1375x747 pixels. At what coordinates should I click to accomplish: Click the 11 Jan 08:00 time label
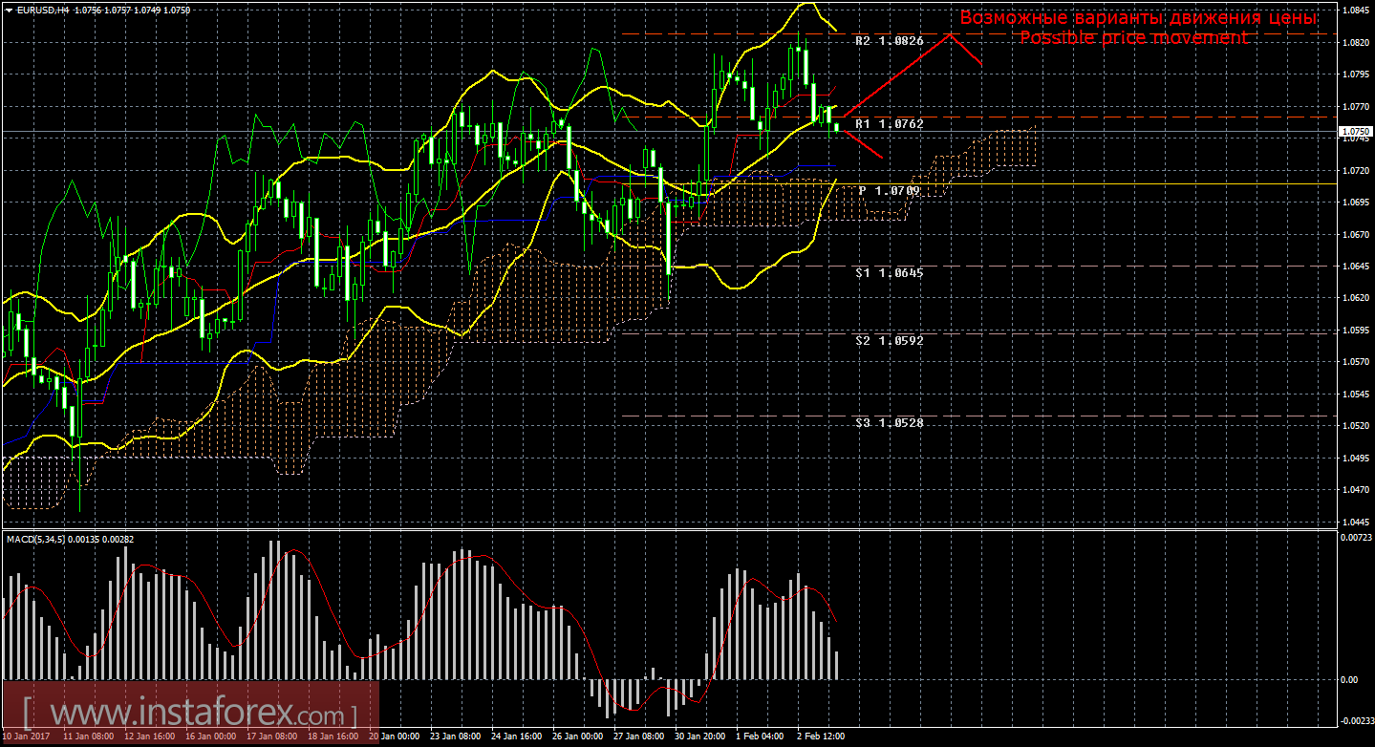click(x=89, y=737)
